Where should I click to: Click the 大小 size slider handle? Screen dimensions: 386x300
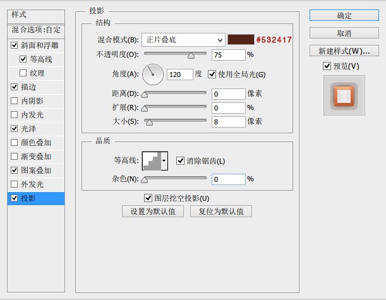click(x=149, y=123)
